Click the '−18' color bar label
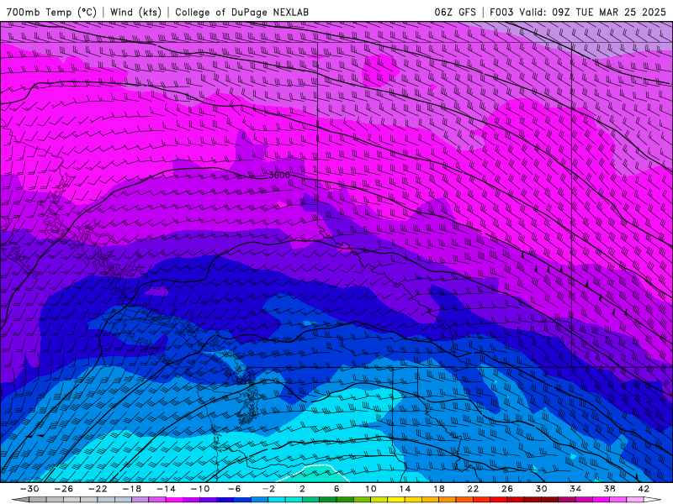 pos(132,489)
